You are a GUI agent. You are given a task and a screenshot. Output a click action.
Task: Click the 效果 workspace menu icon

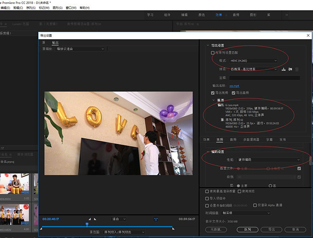(x=226, y=15)
